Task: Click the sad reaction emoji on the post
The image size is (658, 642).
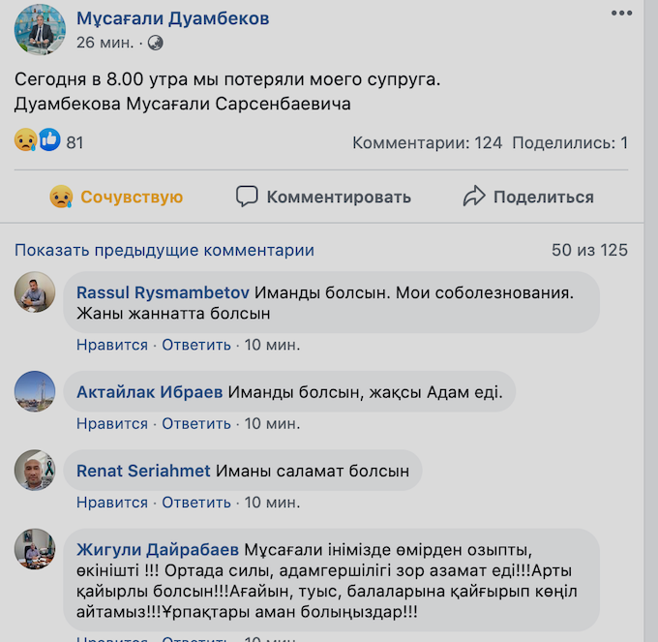Action: 26,141
